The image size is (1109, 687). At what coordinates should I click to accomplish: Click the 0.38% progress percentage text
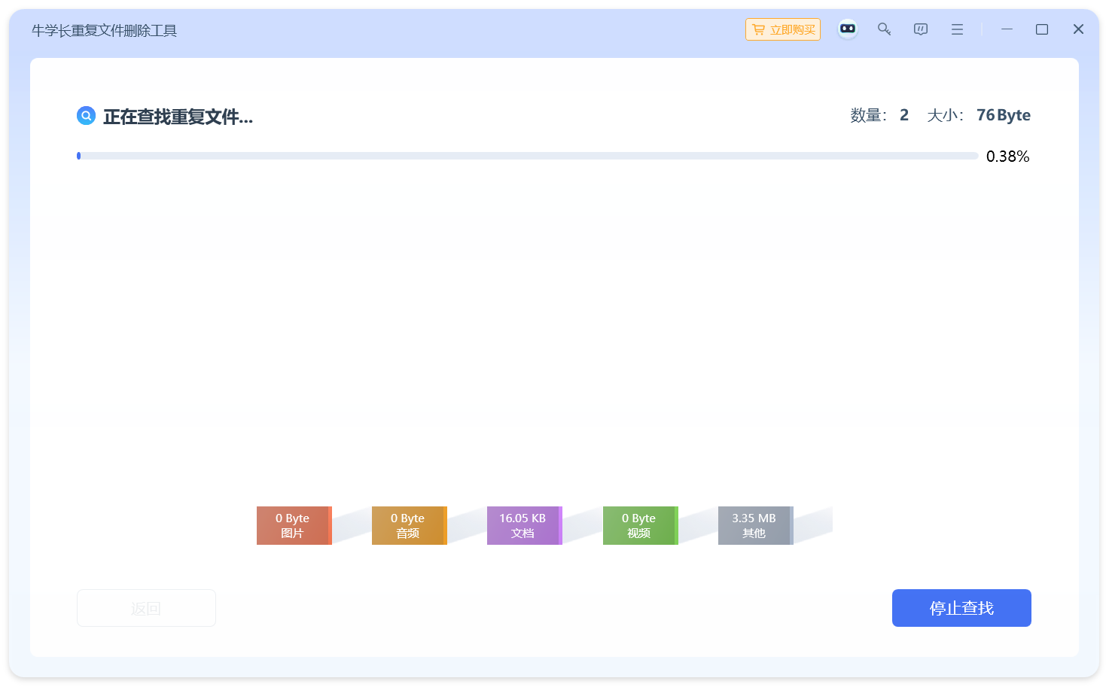[x=1007, y=157]
